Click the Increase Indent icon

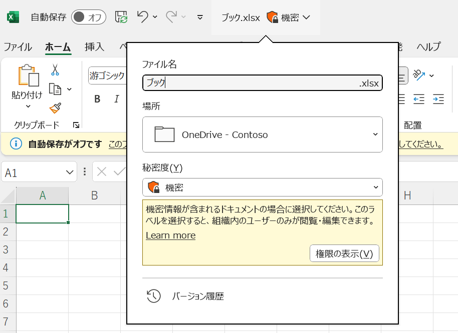(x=438, y=99)
